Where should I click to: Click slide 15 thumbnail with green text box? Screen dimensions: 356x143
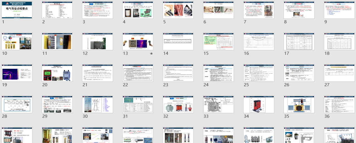coord(218,42)
